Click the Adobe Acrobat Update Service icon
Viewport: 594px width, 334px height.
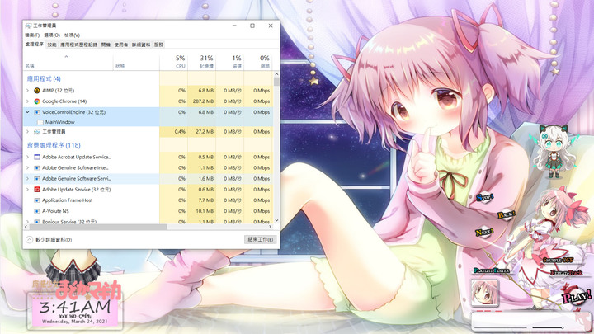coord(37,157)
